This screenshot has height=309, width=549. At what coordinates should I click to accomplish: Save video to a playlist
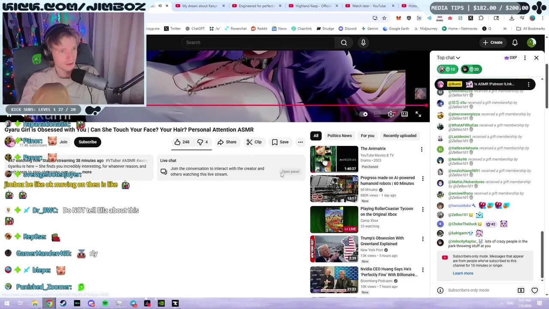click(280, 142)
